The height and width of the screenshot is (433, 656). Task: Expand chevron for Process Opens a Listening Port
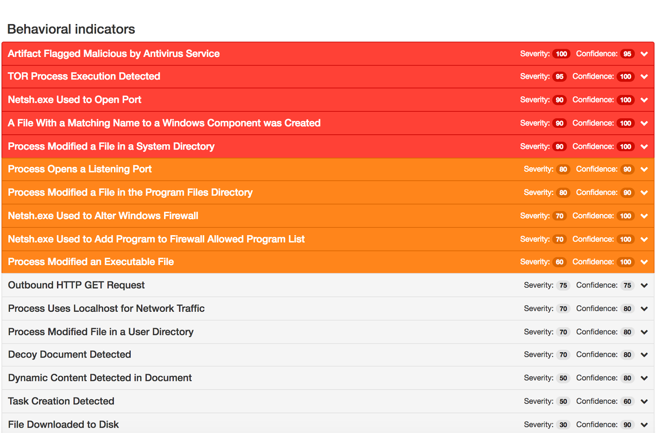coord(644,169)
